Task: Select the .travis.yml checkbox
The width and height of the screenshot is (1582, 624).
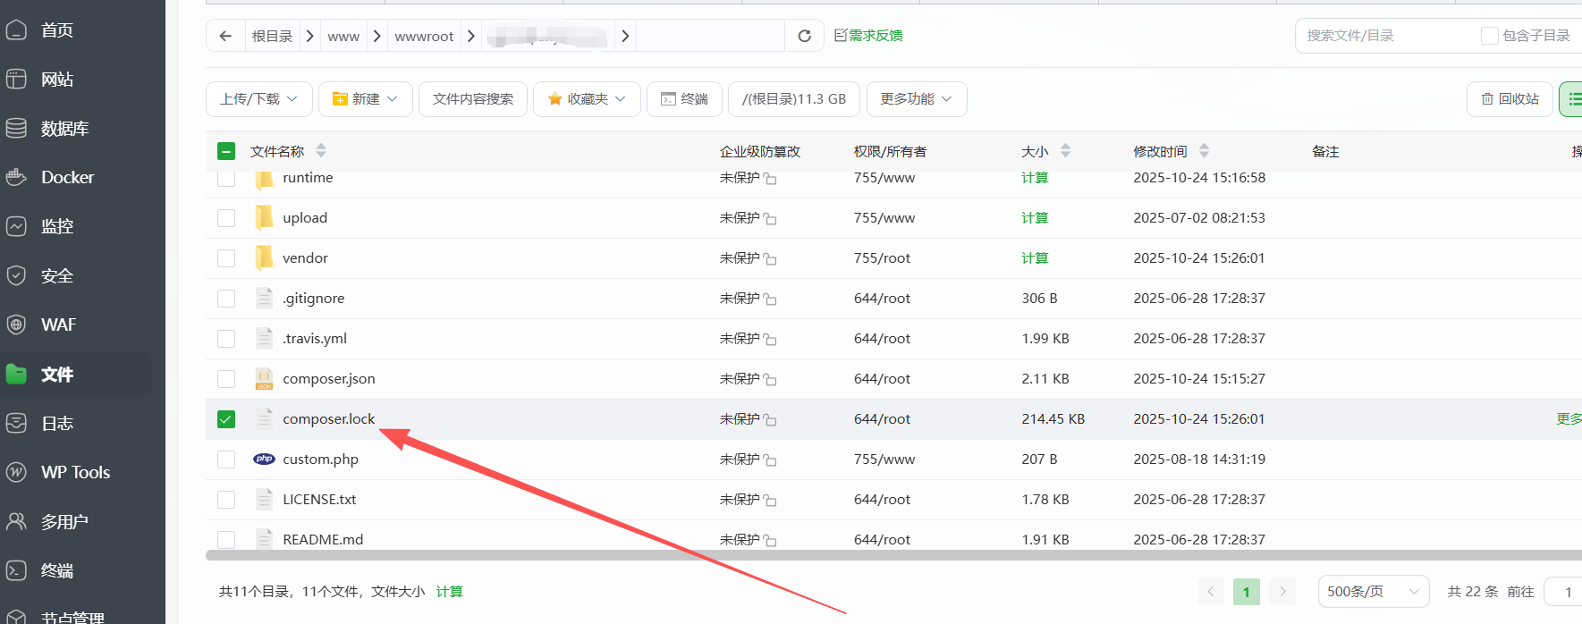Action: (x=226, y=339)
